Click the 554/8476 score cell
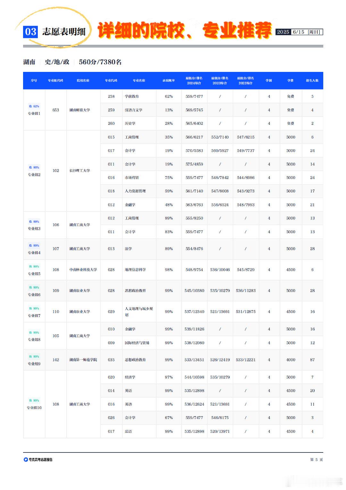The height and width of the screenshot is (490, 346). (x=194, y=249)
